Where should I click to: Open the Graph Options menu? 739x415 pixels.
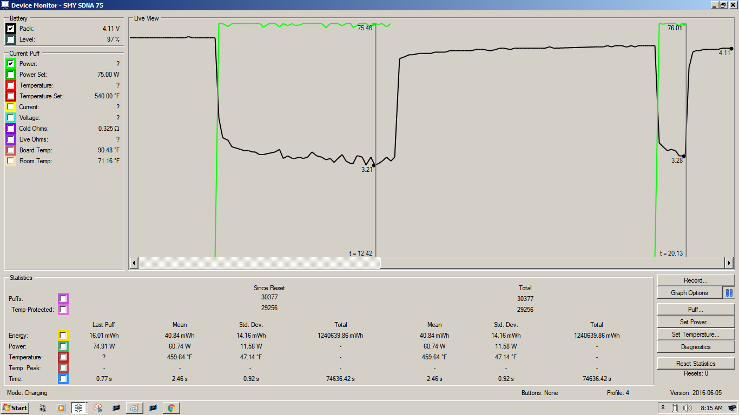(x=689, y=293)
